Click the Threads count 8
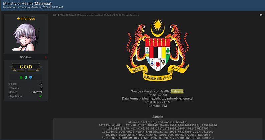Screen dimensions: 265x140 (41, 88)
